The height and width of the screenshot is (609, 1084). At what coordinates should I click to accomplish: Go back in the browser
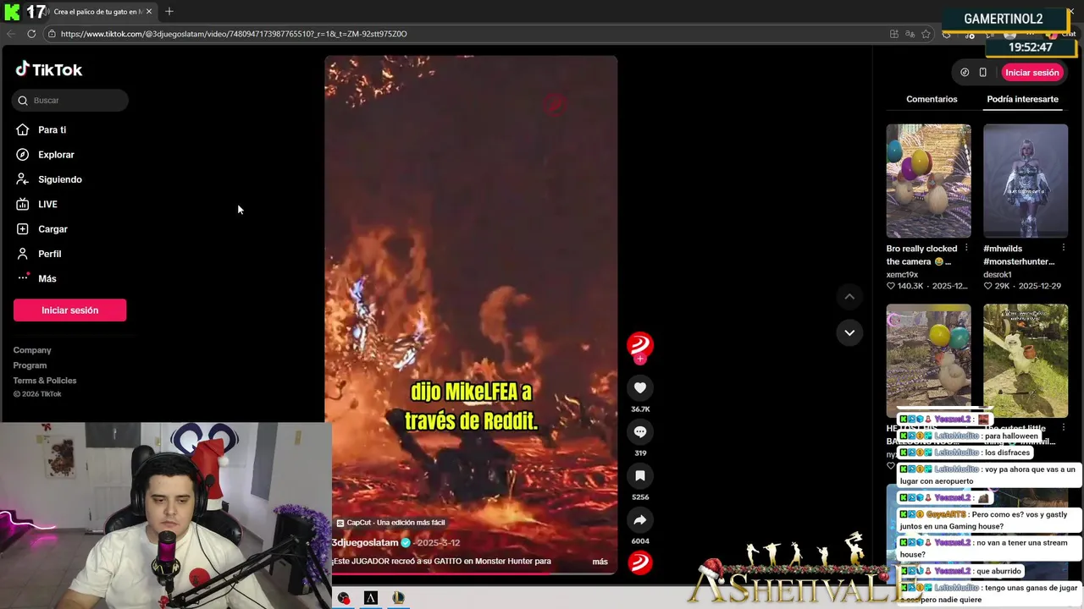[10, 34]
